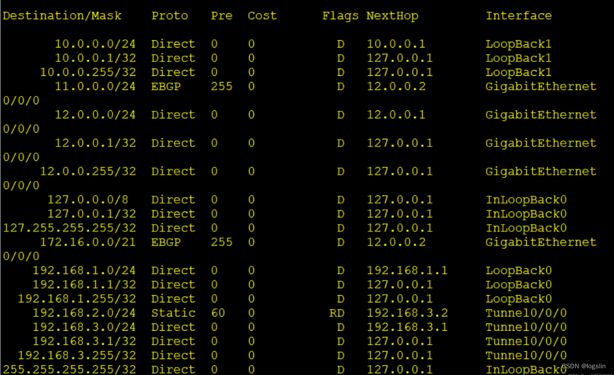Click the NextHop column header
Viewport: 614px width, 375px height.
tap(392, 16)
